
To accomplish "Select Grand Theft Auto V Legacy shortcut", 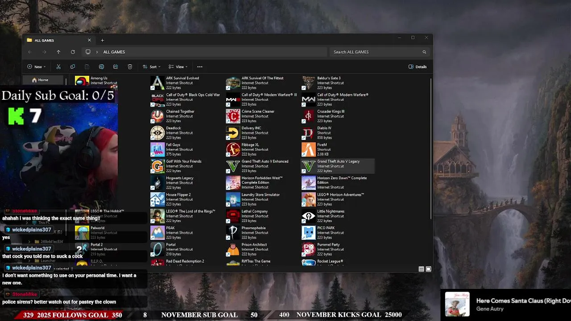I will tap(338, 166).
